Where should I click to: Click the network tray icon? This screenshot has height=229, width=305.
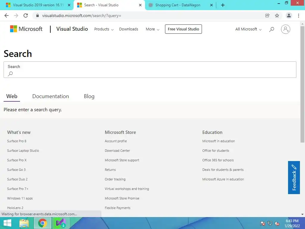(x=270, y=223)
